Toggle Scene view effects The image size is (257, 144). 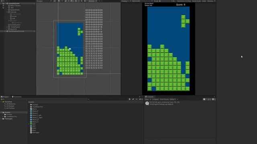(x=65, y=1)
